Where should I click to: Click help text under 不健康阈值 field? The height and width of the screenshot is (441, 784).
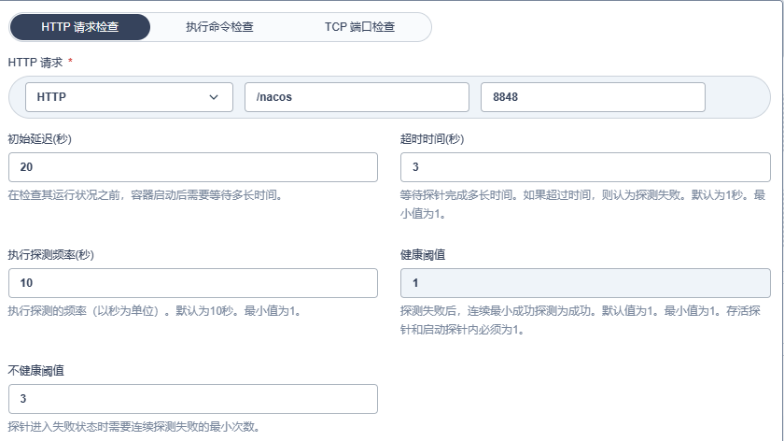pyautogui.click(x=133, y=427)
